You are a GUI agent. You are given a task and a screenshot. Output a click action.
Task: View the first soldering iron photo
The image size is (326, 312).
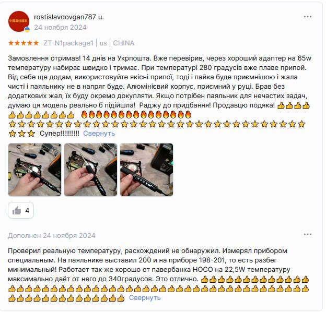point(34,170)
